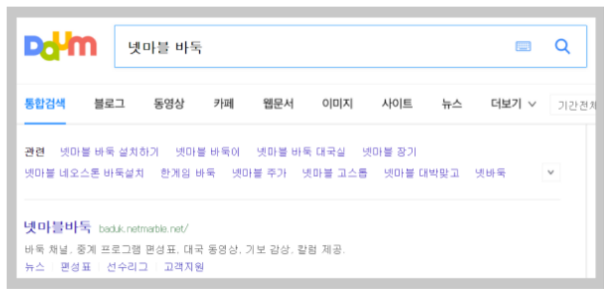Image resolution: width=610 pixels, height=294 pixels.
Task: Focus the search field containing 넷마블 바둑
Action: [350, 47]
